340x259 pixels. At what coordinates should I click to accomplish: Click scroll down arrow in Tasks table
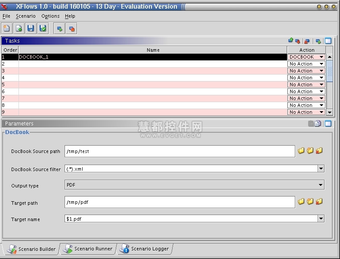(x=330, y=112)
